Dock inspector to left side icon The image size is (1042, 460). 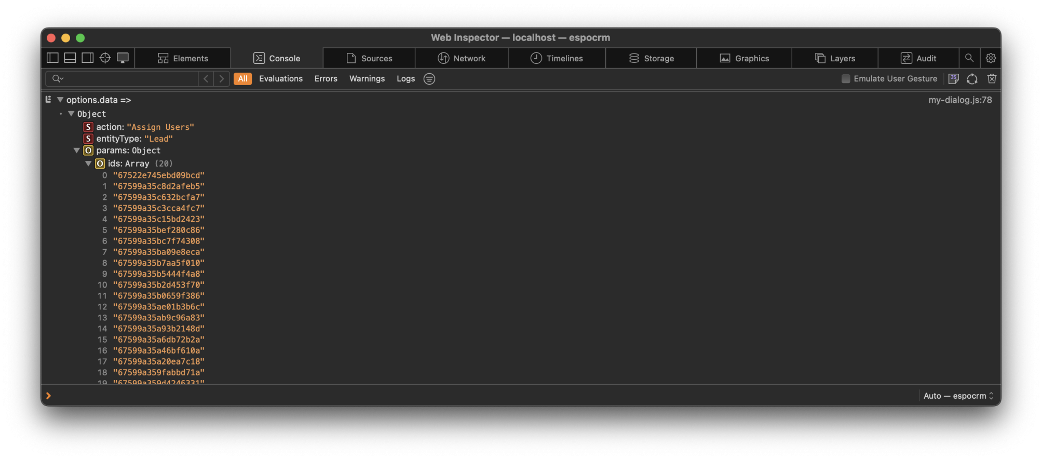[52, 58]
